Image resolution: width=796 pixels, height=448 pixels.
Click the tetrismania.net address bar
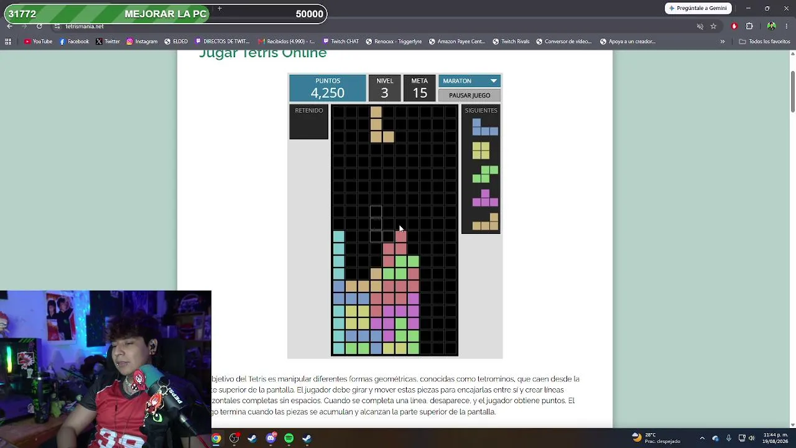coord(373,26)
